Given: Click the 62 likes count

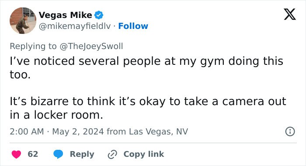Looking at the screenshot, I should point(33,154).
